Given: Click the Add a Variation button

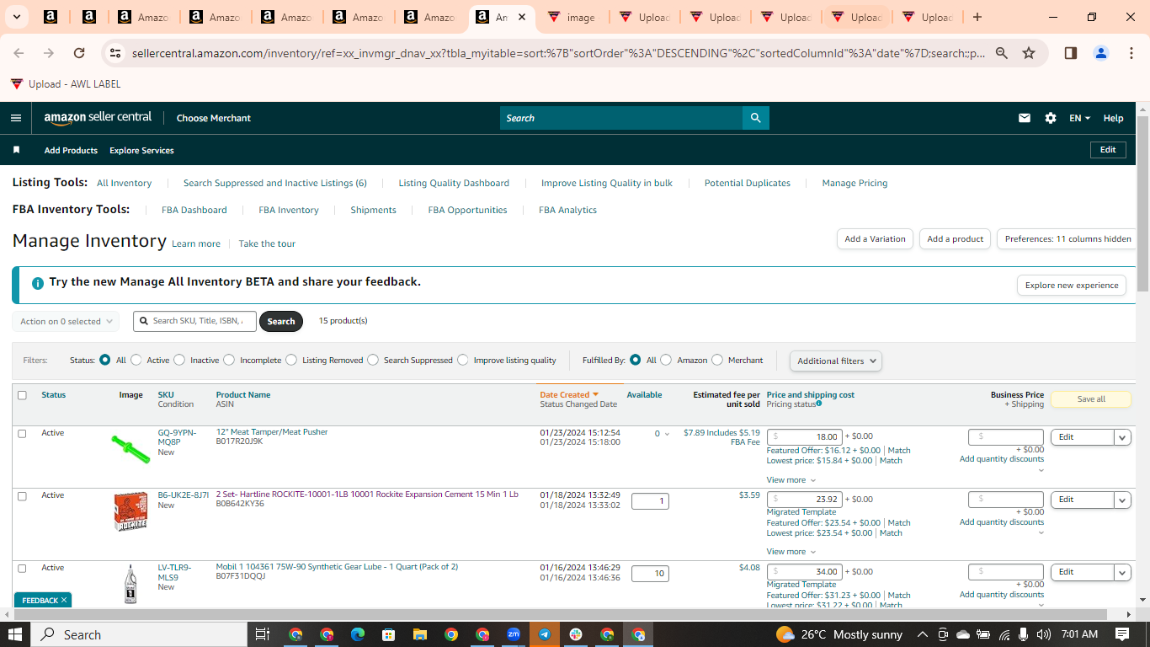Looking at the screenshot, I should (875, 238).
